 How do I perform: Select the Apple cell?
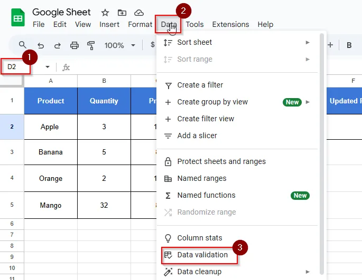coord(51,127)
